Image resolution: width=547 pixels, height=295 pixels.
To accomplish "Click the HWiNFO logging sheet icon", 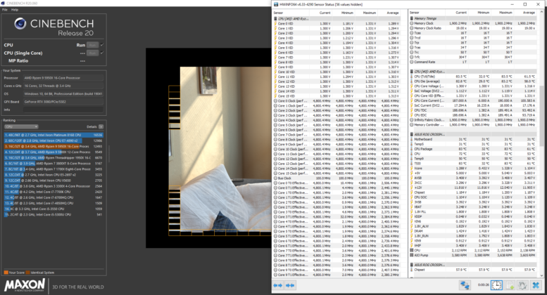I will tap(510, 285).
